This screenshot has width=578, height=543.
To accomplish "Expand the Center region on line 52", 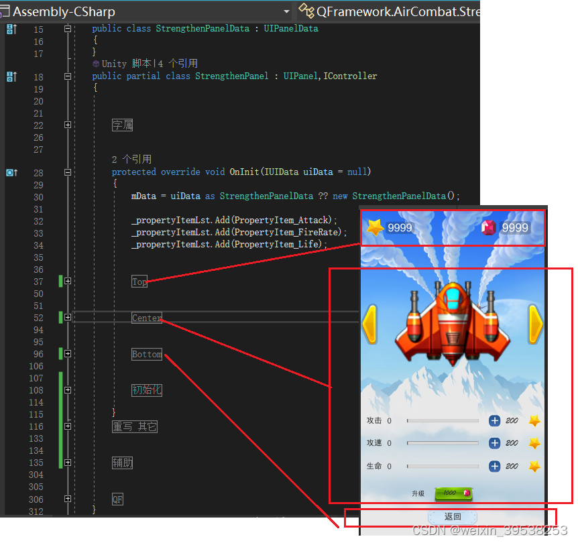I will pyautogui.click(x=68, y=317).
